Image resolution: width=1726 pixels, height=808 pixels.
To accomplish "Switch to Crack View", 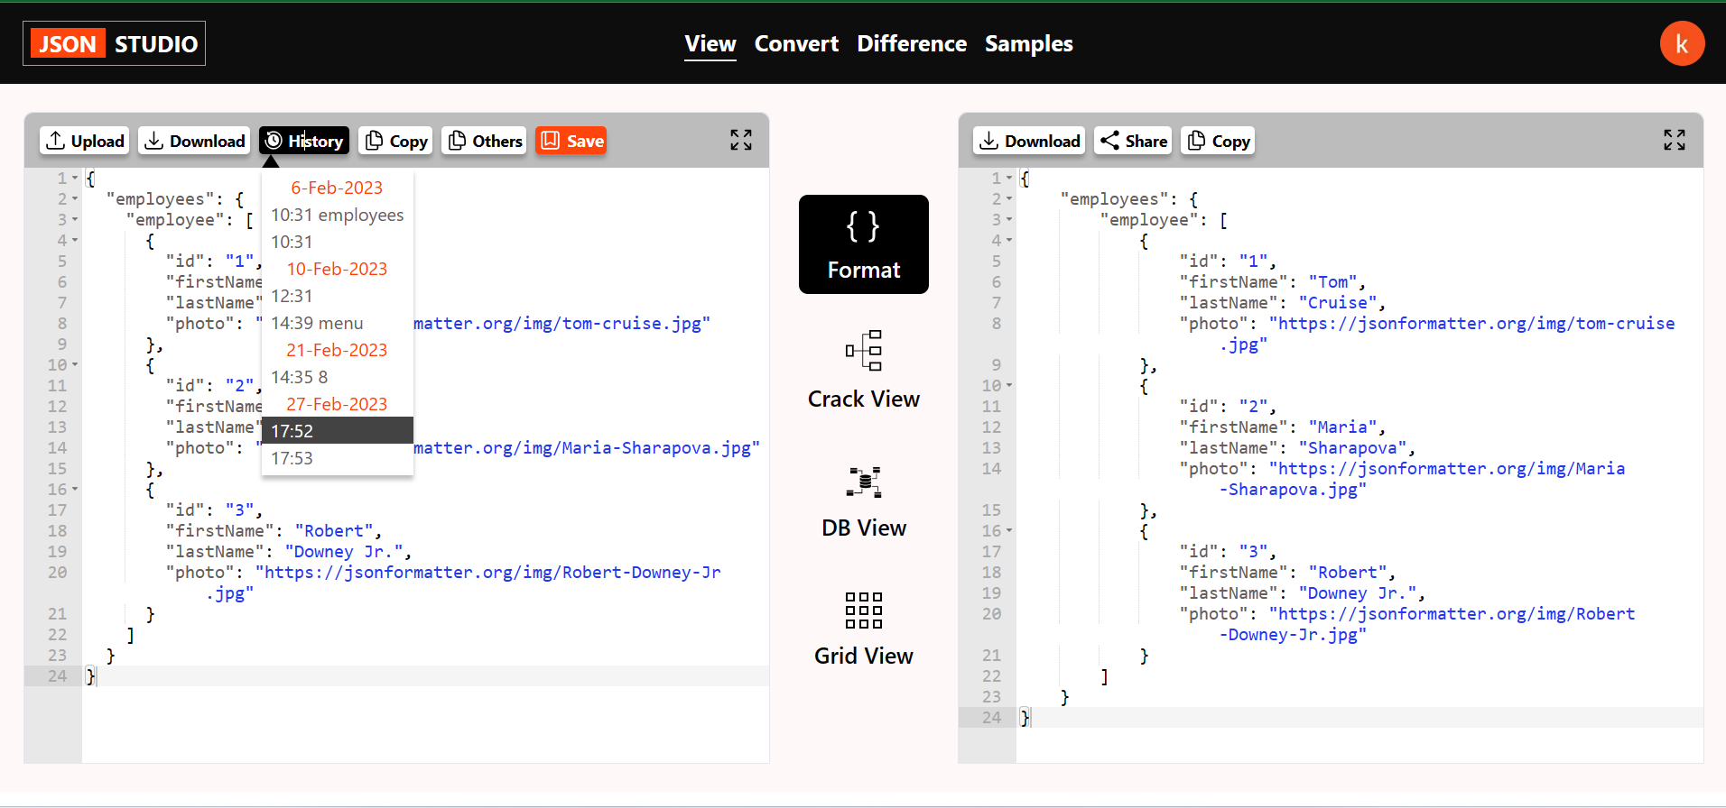I will [x=864, y=371].
